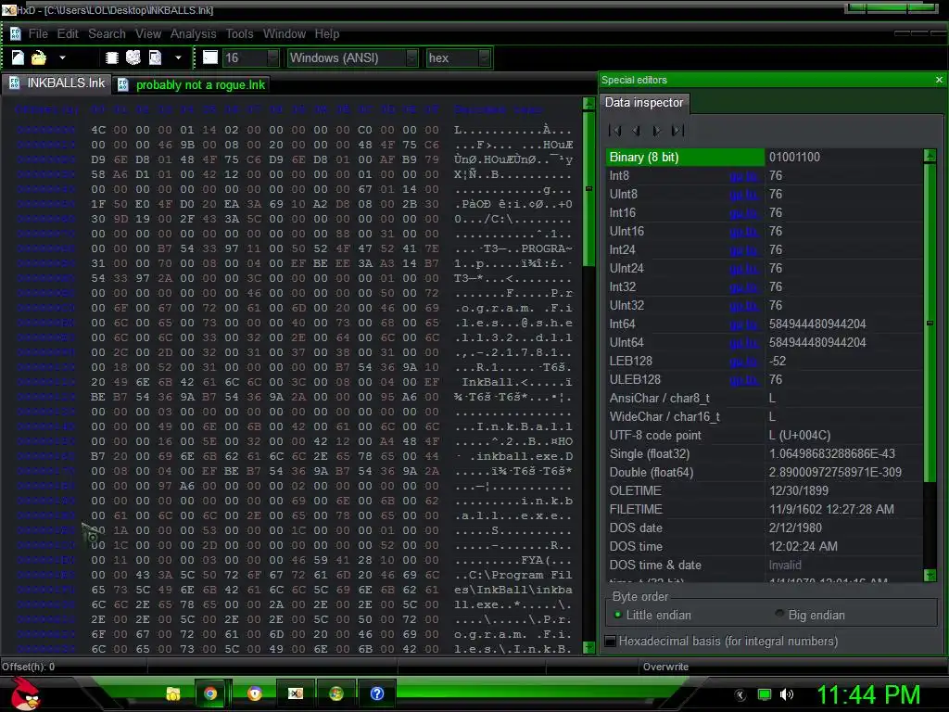This screenshot has height=712, width=949.
Task: Open the hex offset base dropdown
Action: pos(484,57)
